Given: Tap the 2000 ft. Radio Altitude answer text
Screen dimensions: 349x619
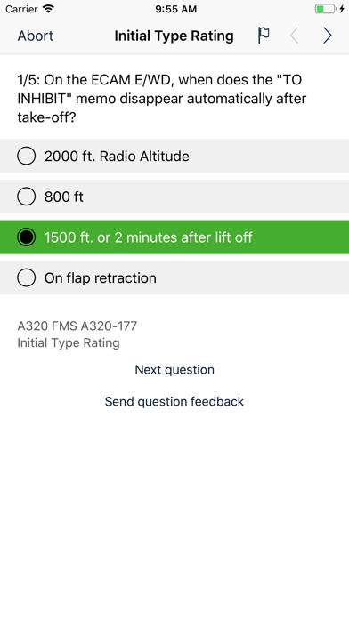Looking at the screenshot, I should 117,156.
